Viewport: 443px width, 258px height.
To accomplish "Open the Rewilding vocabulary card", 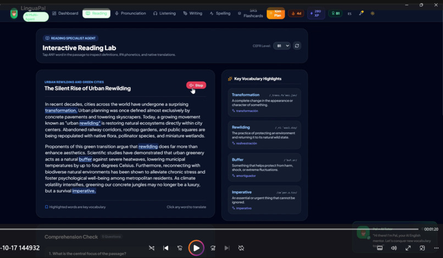I will coord(264,135).
